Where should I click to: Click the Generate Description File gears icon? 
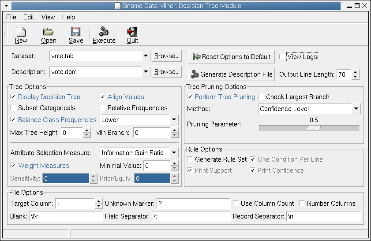pyautogui.click(x=195, y=74)
